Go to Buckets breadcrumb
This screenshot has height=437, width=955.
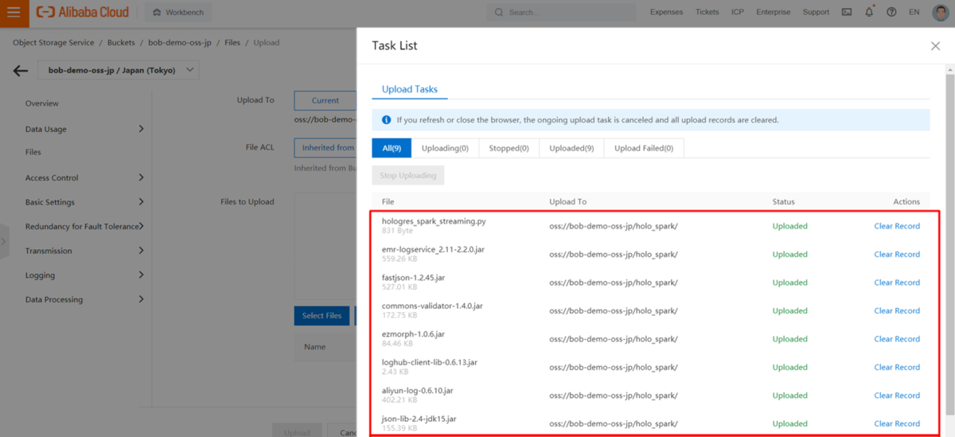click(x=121, y=42)
